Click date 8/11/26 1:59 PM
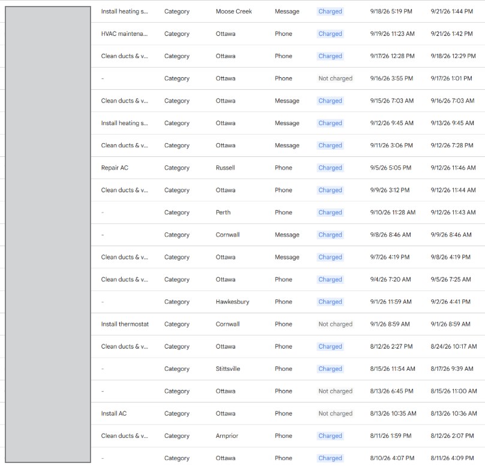485x466 pixels. pos(391,435)
